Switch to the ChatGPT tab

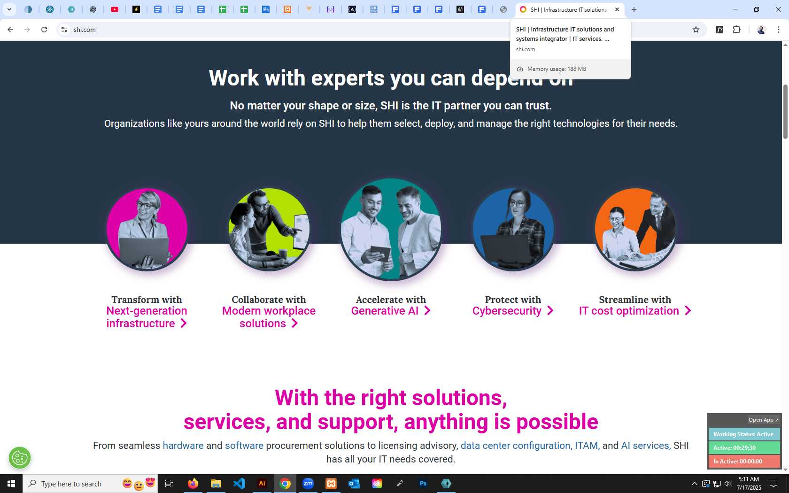[x=93, y=9]
